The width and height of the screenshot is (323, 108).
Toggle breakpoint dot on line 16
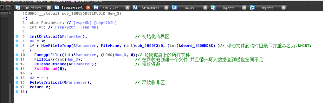coord(17,82)
